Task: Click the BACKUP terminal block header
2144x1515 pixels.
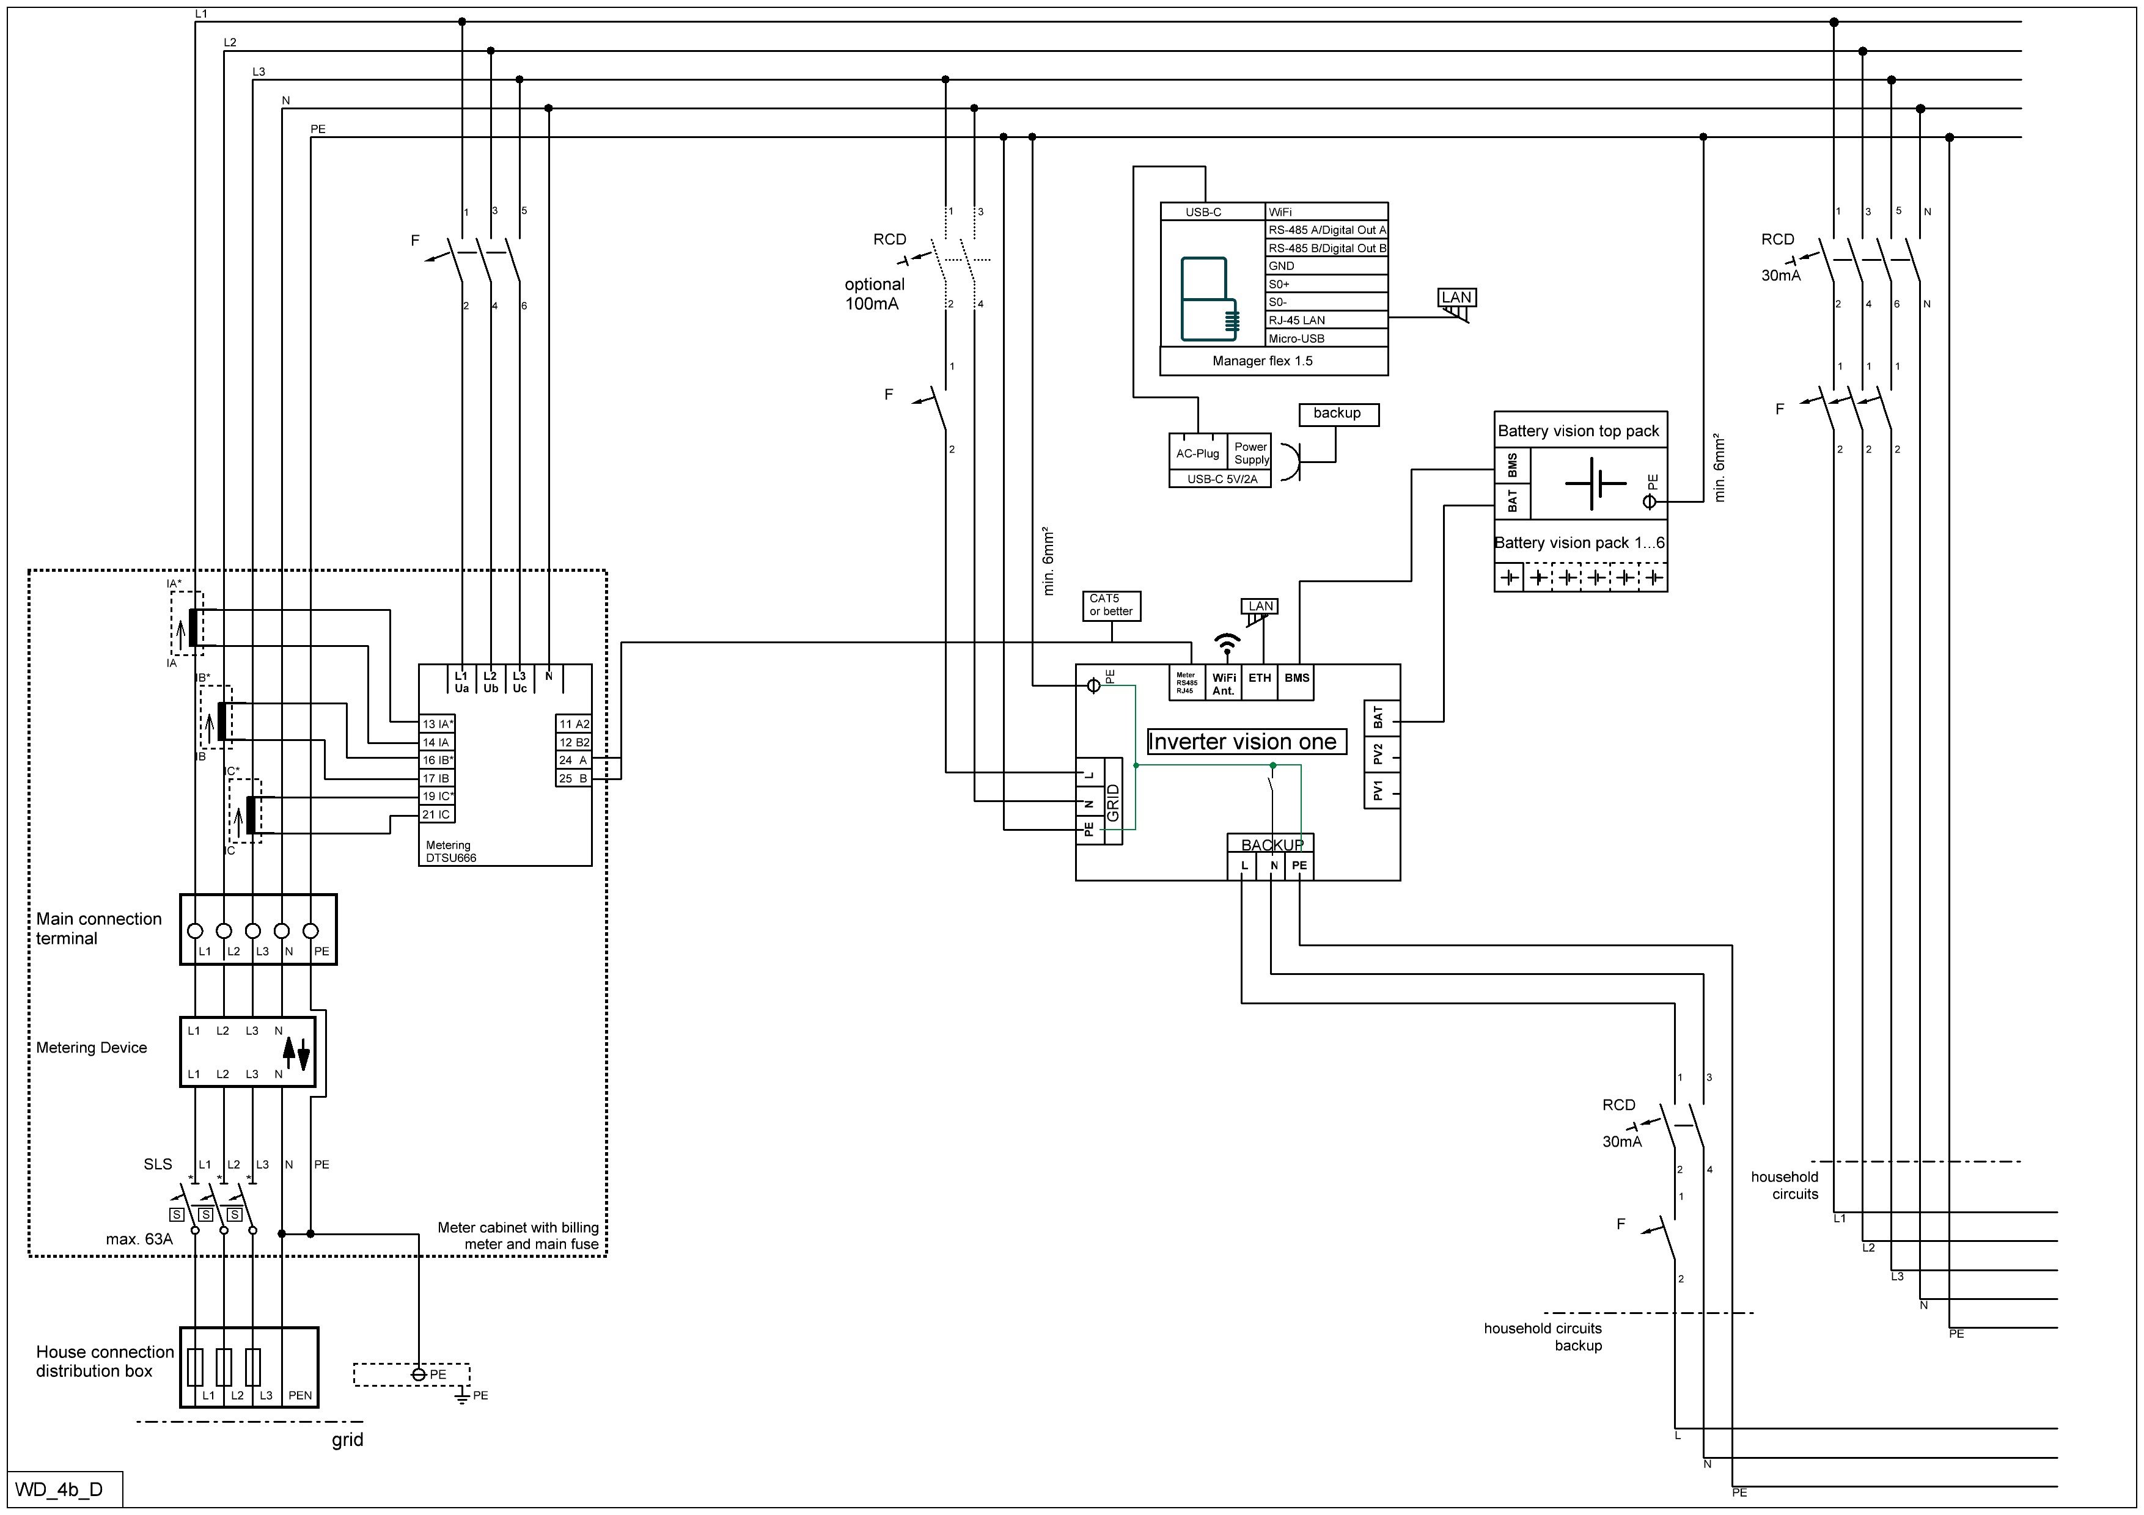Action: [x=1271, y=845]
